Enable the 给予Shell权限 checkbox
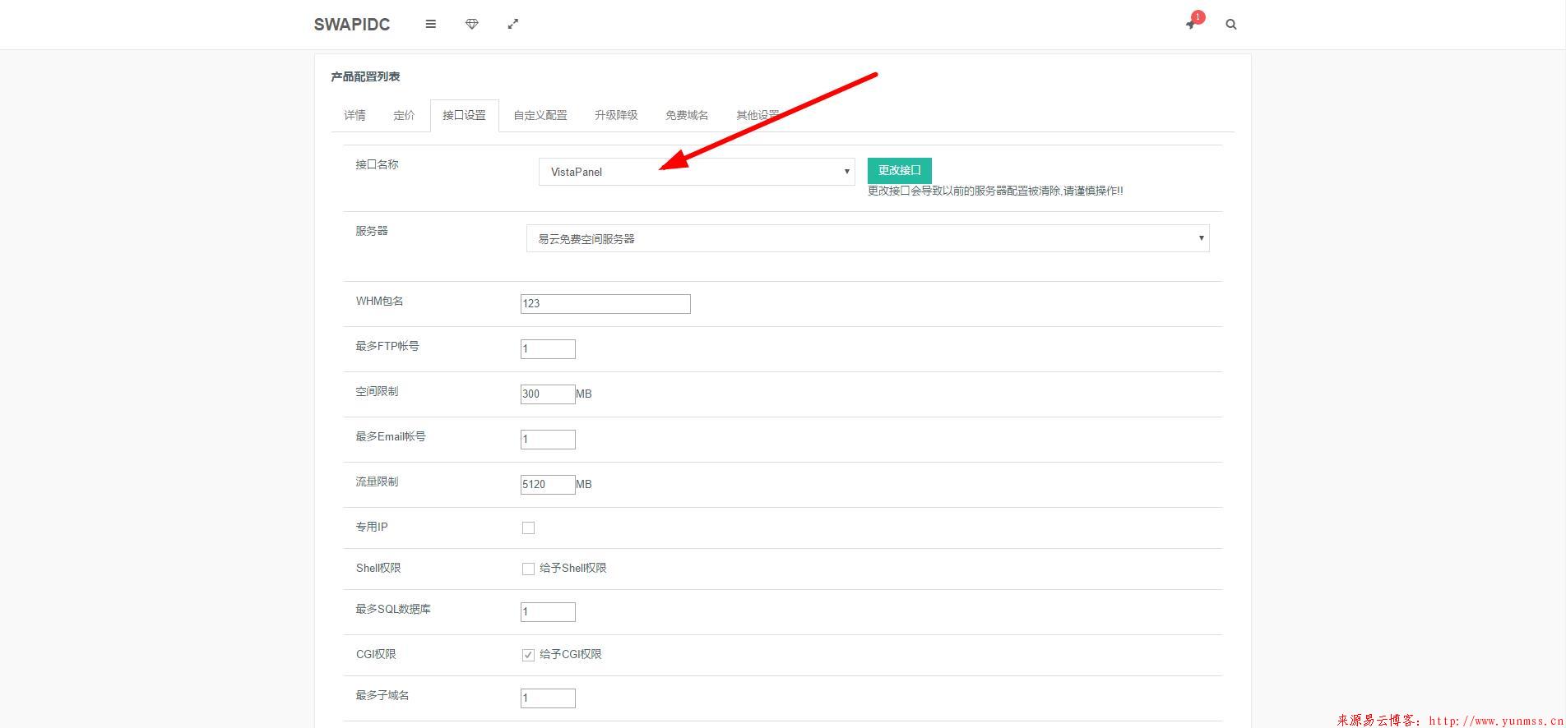Screen dimensions: 1566x728 point(528,569)
